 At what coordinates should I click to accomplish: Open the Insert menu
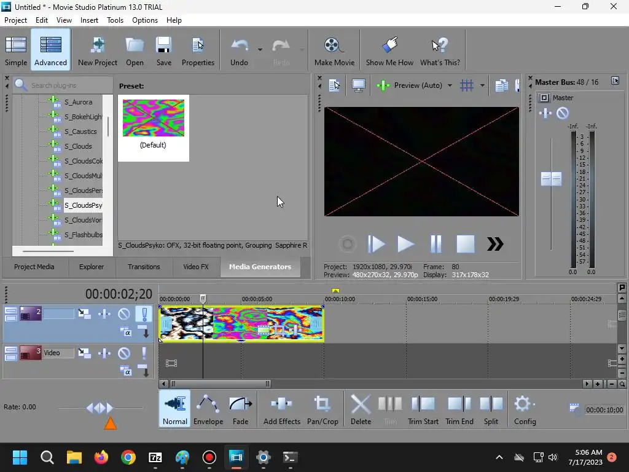coord(89,20)
